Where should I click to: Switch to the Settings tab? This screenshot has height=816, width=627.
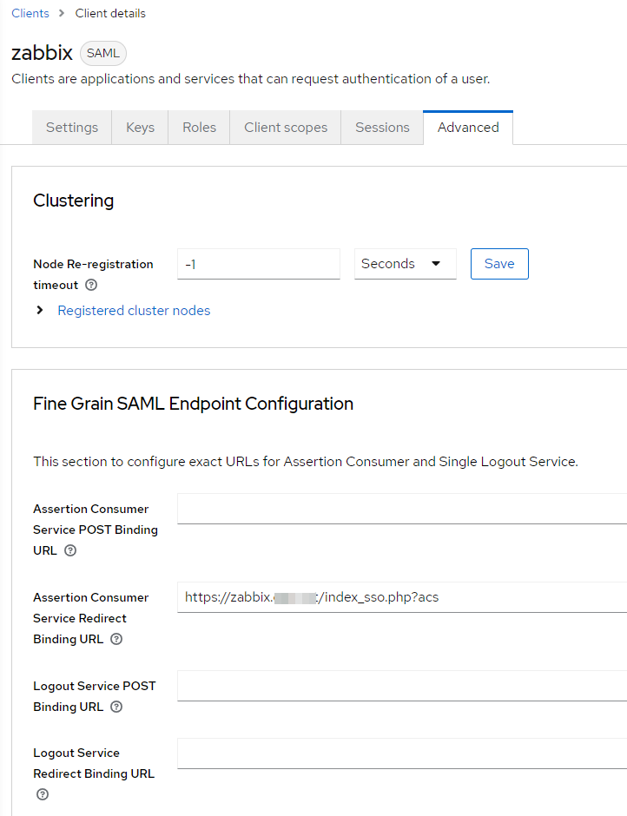[x=72, y=128]
